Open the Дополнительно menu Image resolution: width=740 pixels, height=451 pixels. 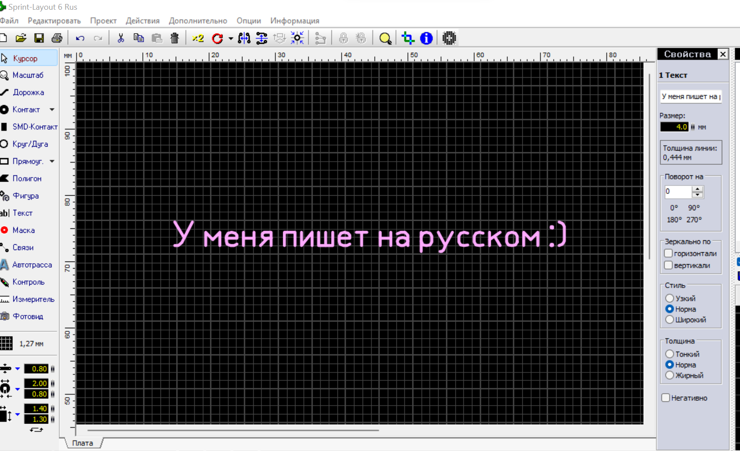pos(198,21)
